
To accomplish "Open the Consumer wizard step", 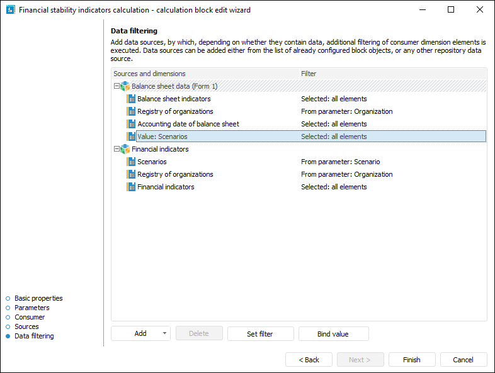I will tap(30, 317).
